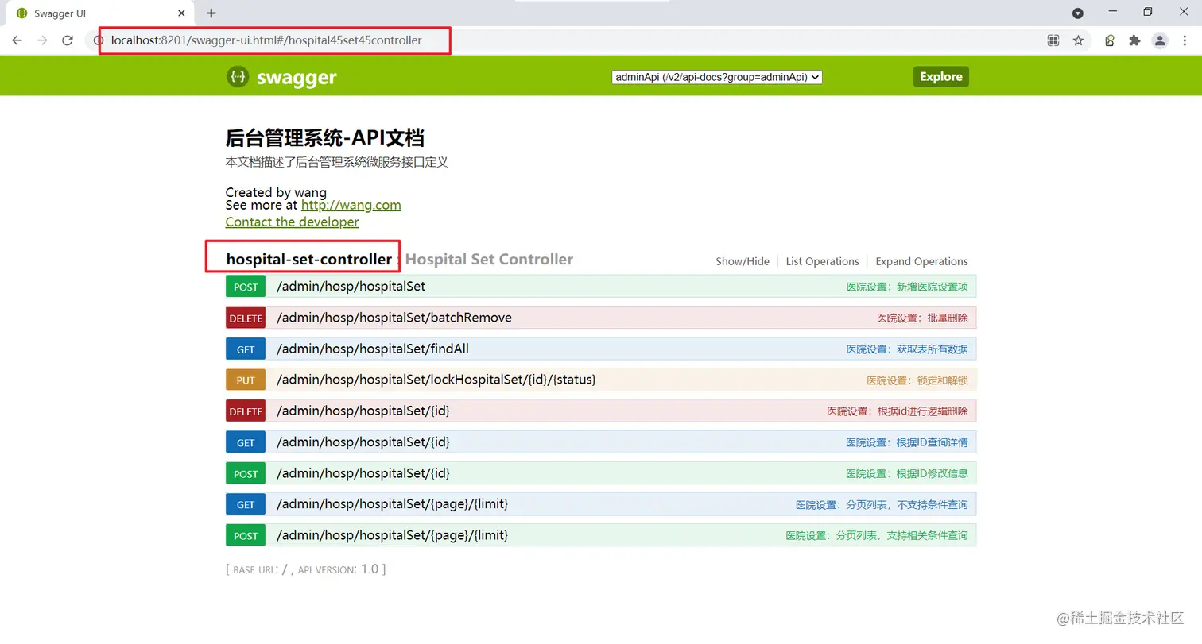
Task: Click description 医院设置：锁定和解锁
Action: pos(917,380)
